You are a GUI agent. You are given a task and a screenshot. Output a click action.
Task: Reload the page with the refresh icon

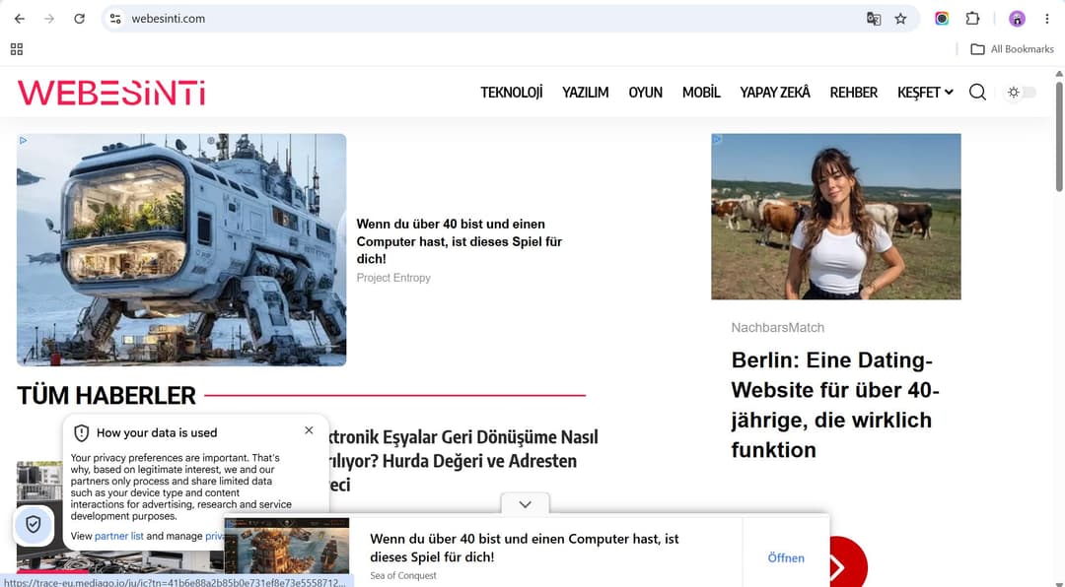coord(80,19)
